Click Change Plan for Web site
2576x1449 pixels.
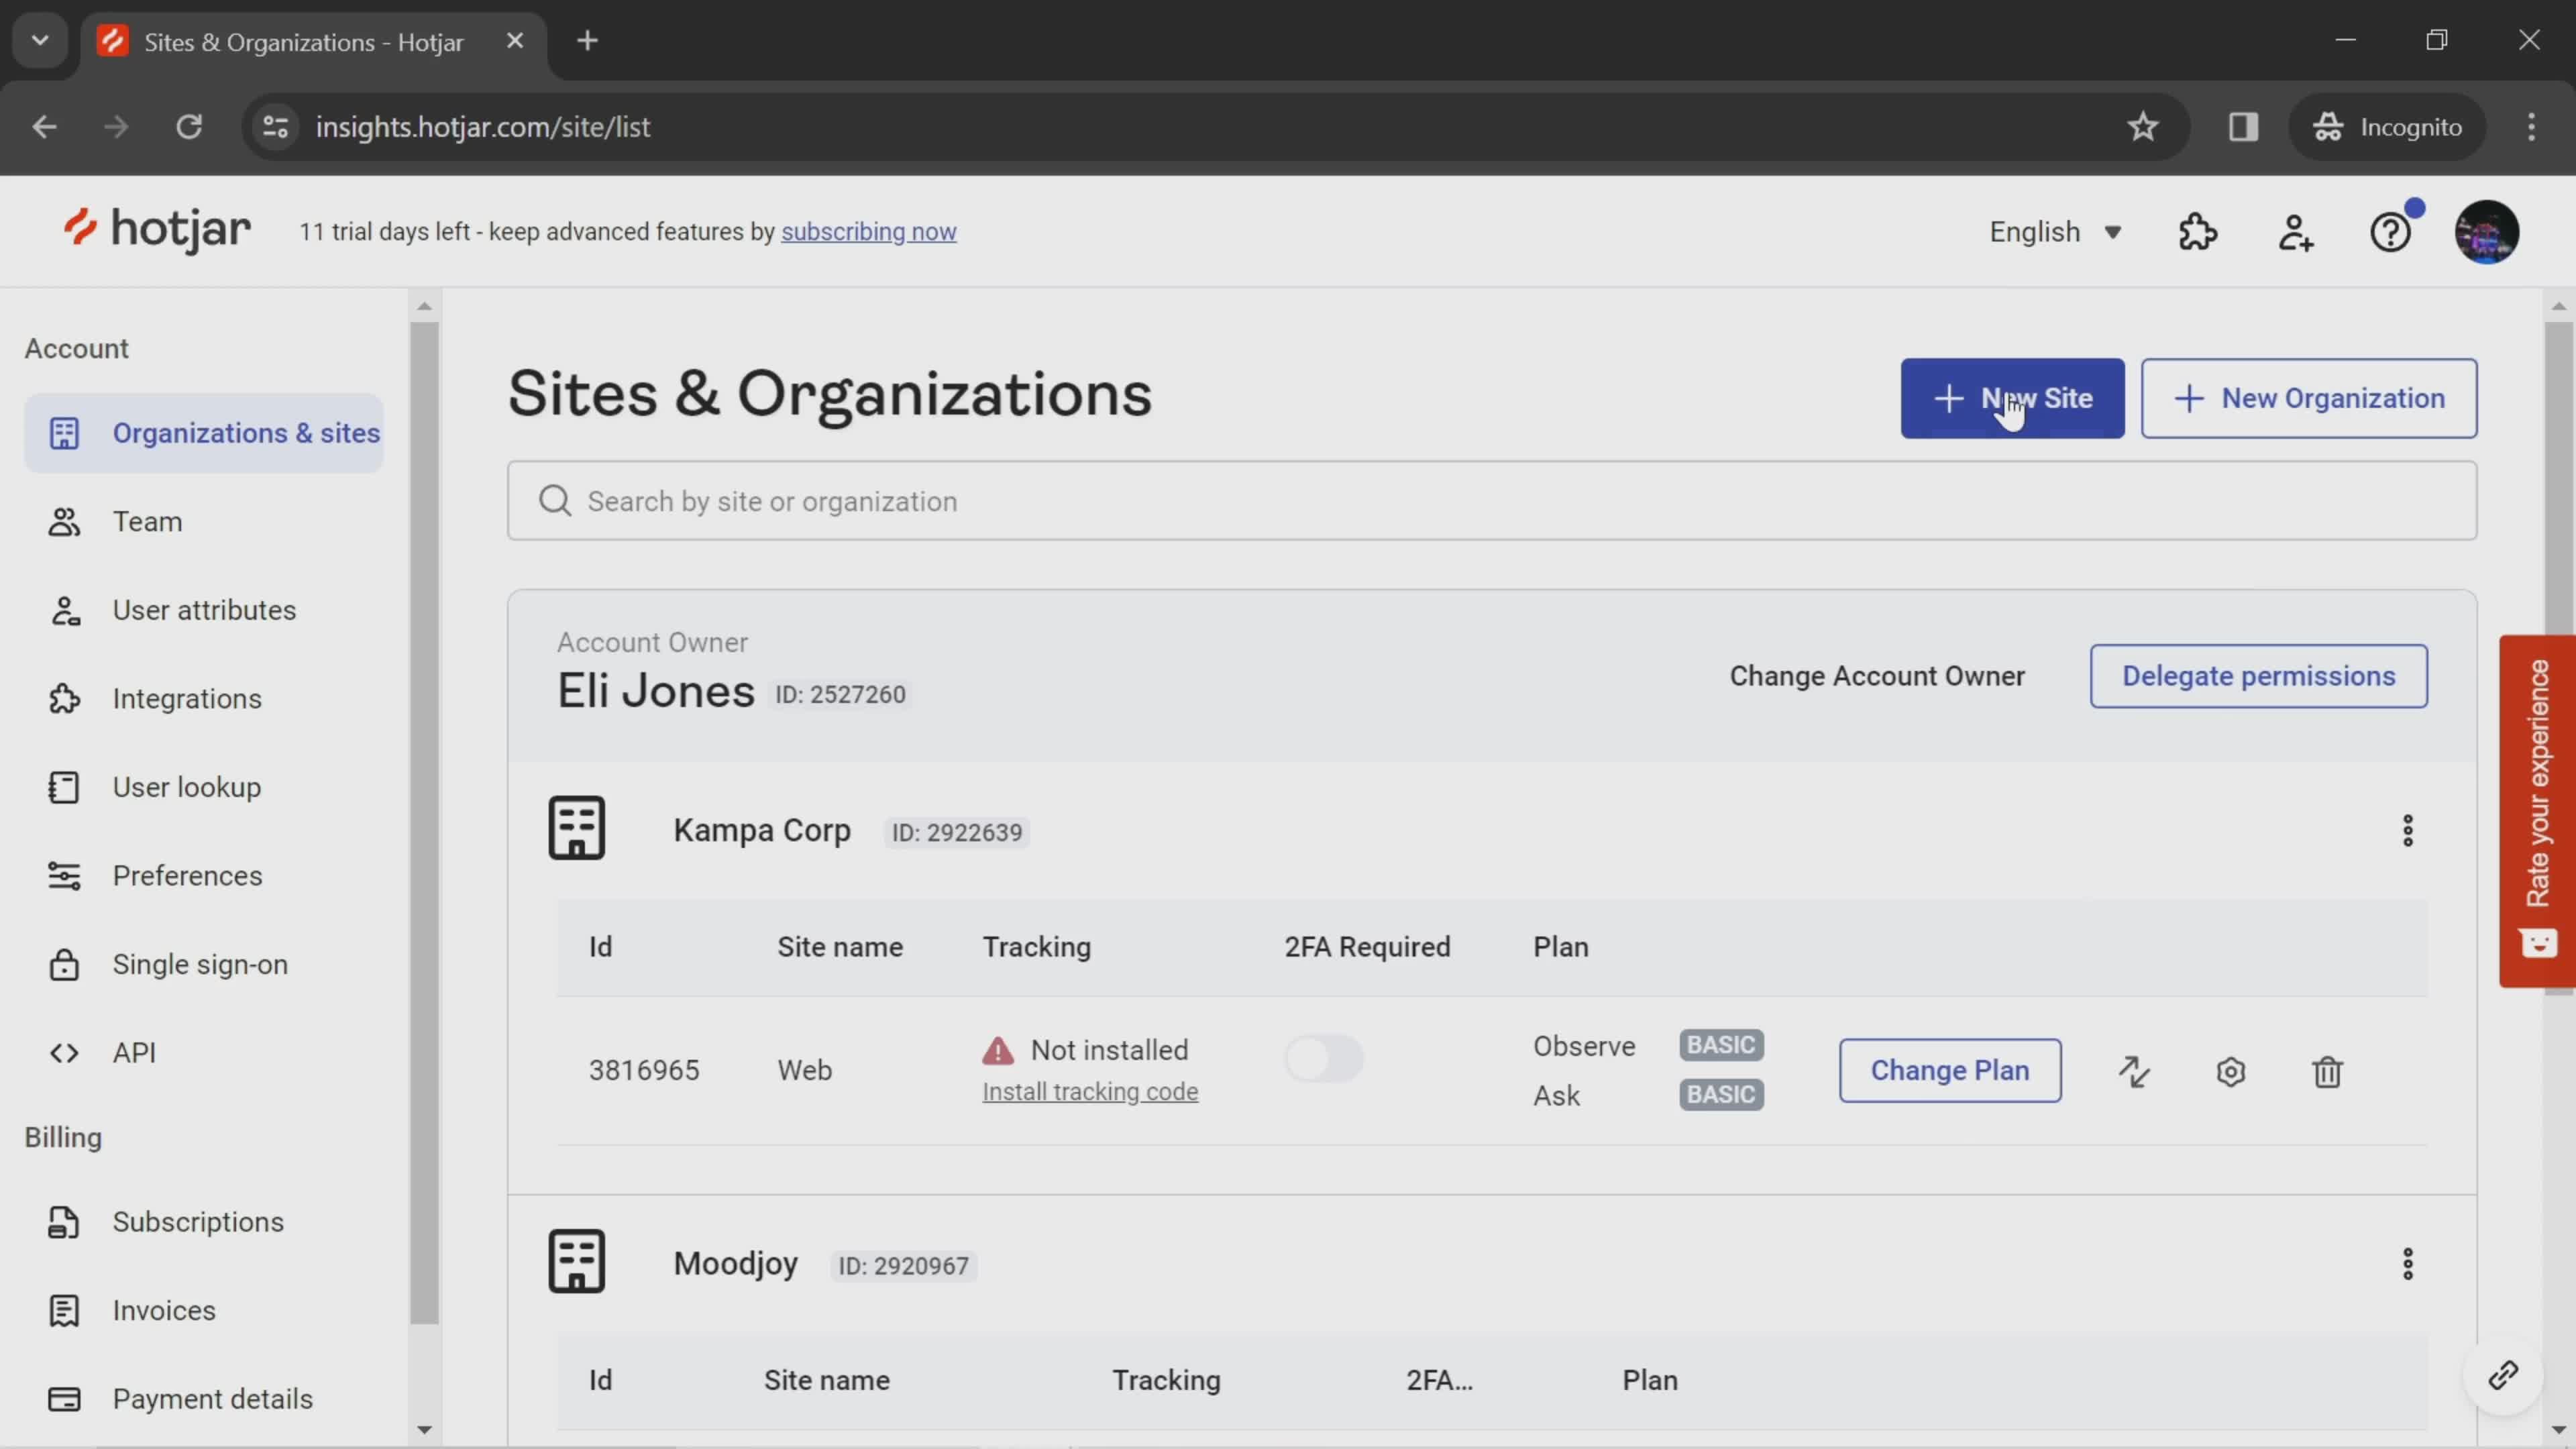pos(1950,1070)
